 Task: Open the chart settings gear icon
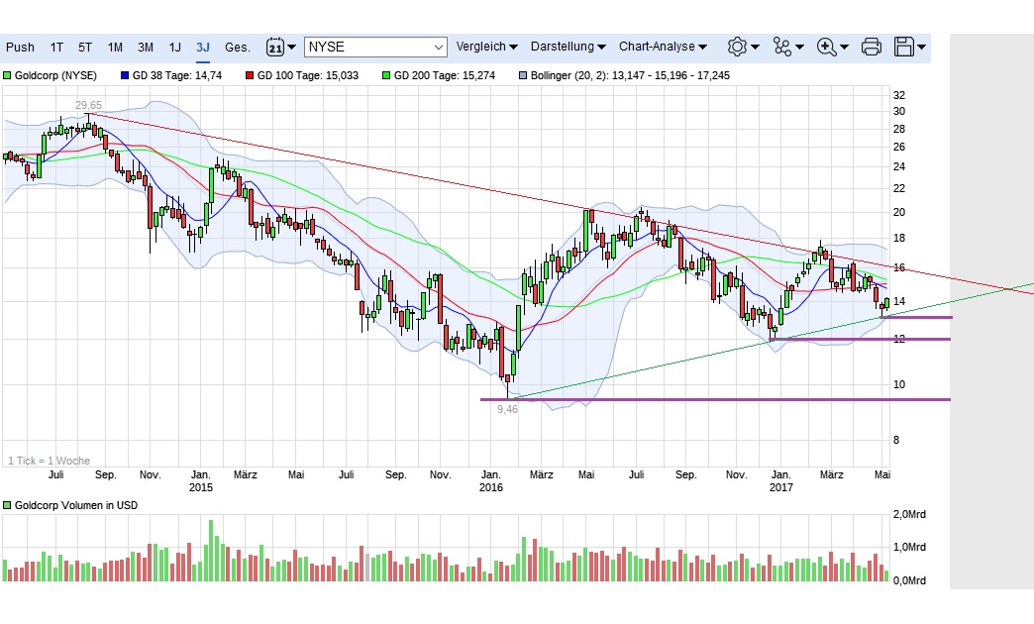click(x=737, y=47)
